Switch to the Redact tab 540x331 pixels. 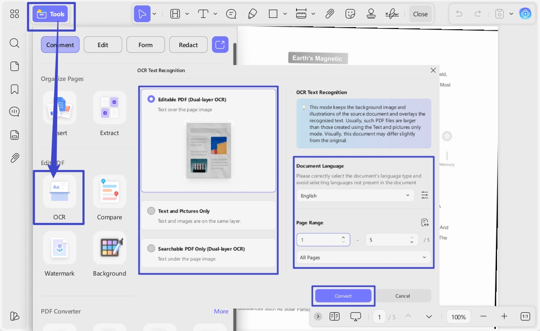click(188, 45)
